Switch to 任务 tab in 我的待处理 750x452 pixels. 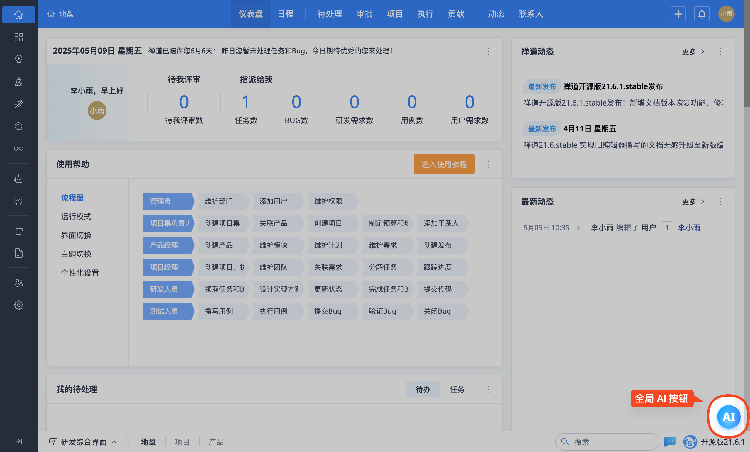(457, 389)
